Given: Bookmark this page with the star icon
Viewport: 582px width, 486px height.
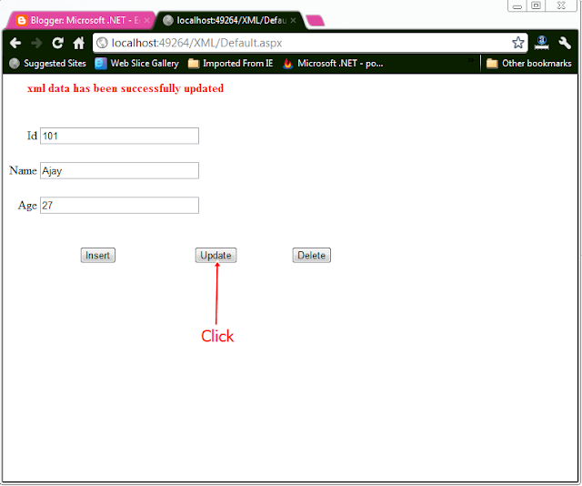Looking at the screenshot, I should (x=518, y=43).
